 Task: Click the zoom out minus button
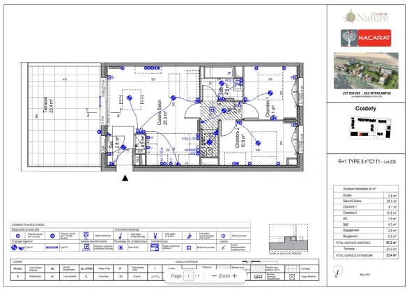tap(214, 276)
